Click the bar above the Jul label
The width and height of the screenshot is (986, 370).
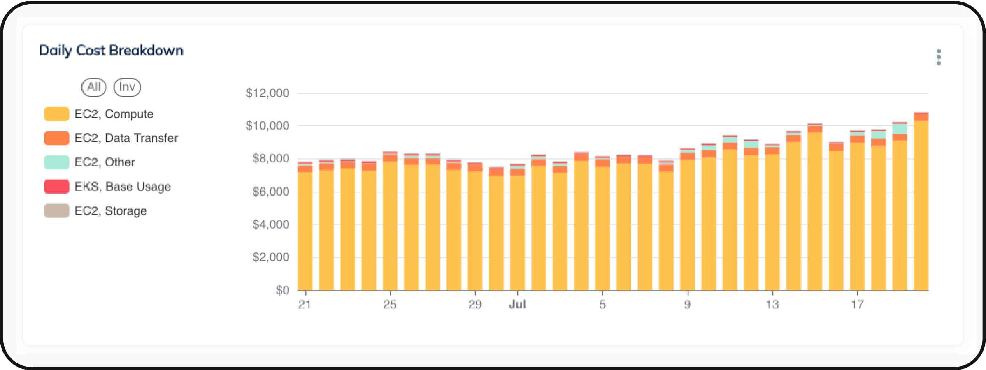[517, 232]
